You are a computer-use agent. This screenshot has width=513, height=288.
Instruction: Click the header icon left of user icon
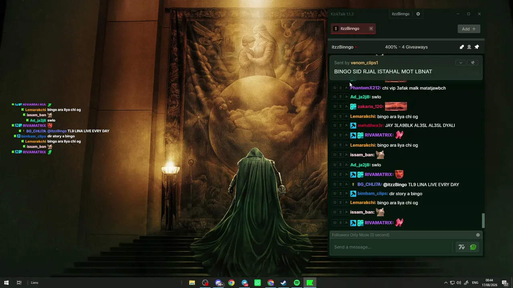point(462,47)
